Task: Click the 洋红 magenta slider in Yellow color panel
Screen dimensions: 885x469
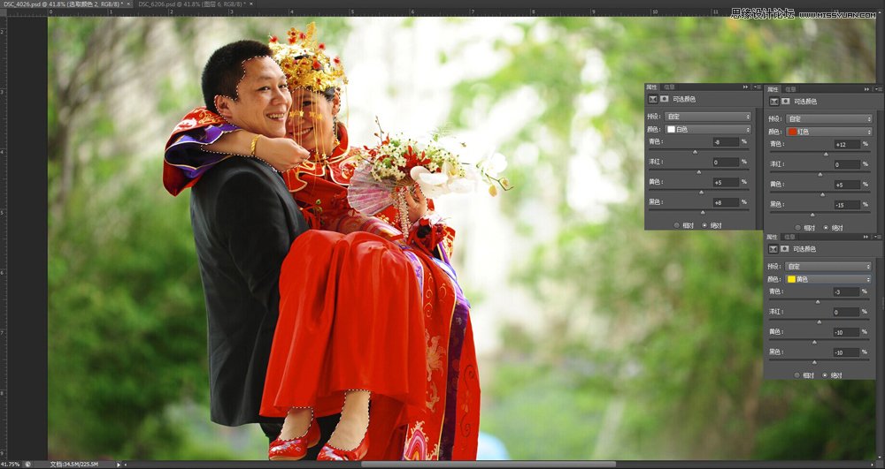Action: (820, 321)
